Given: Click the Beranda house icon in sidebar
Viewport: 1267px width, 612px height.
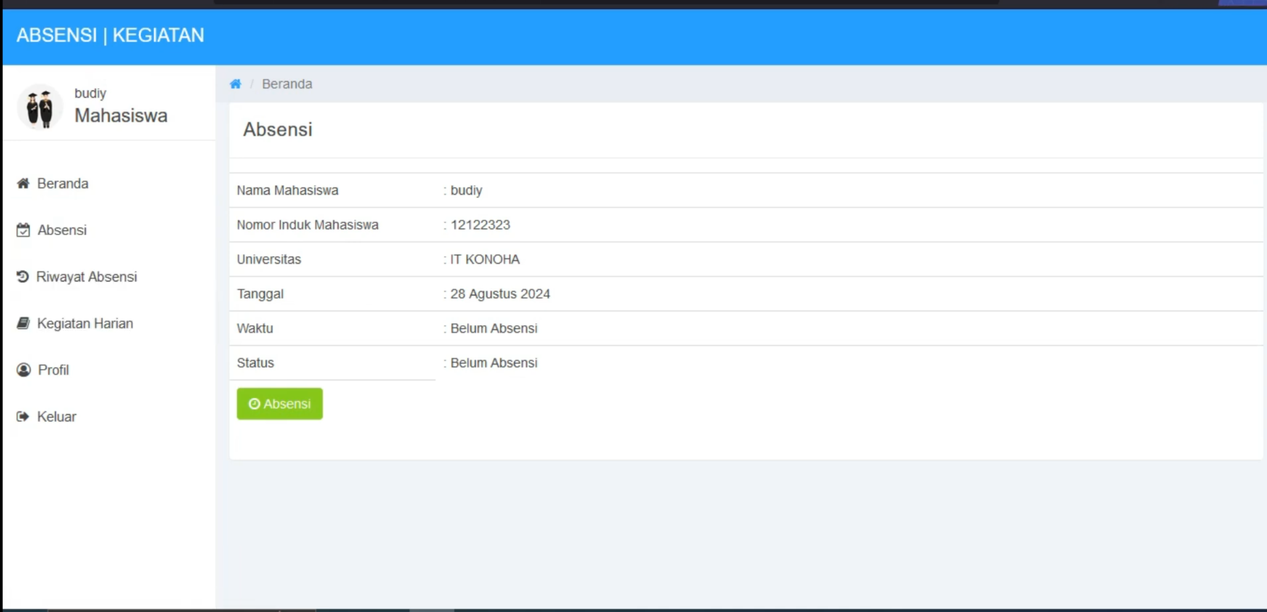Looking at the screenshot, I should coord(23,183).
